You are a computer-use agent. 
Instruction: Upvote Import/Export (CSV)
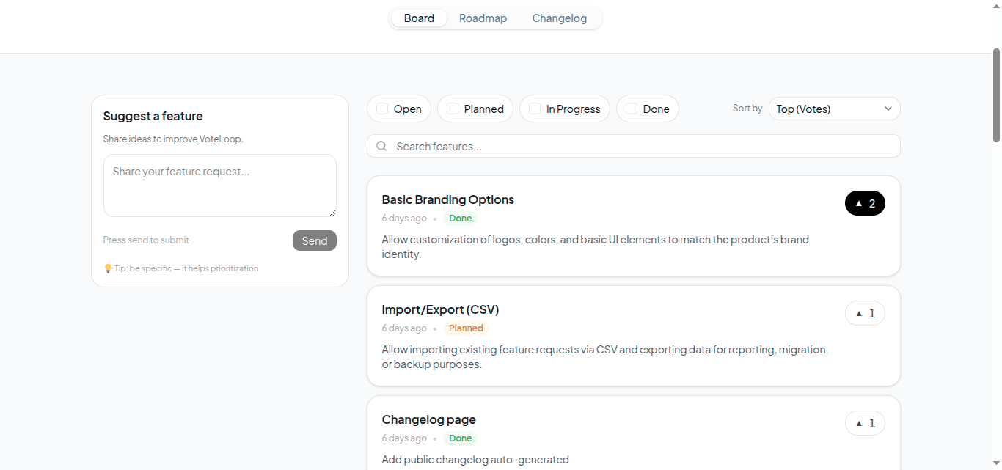point(865,313)
